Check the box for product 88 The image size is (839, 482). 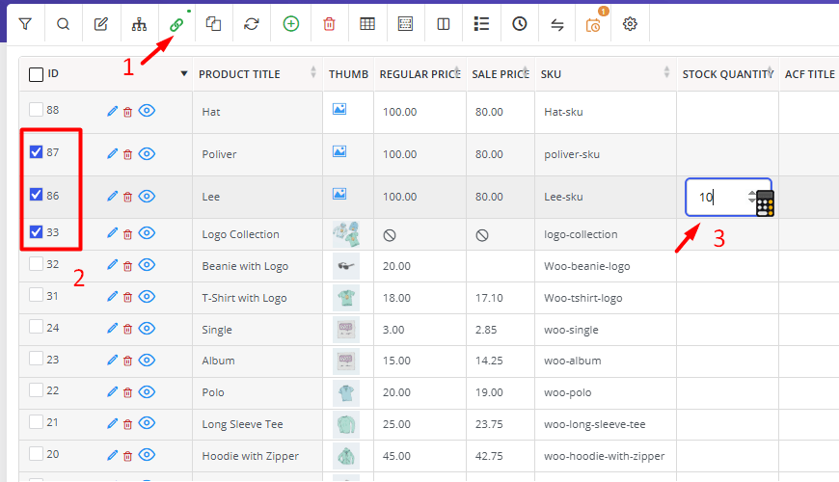(x=36, y=110)
